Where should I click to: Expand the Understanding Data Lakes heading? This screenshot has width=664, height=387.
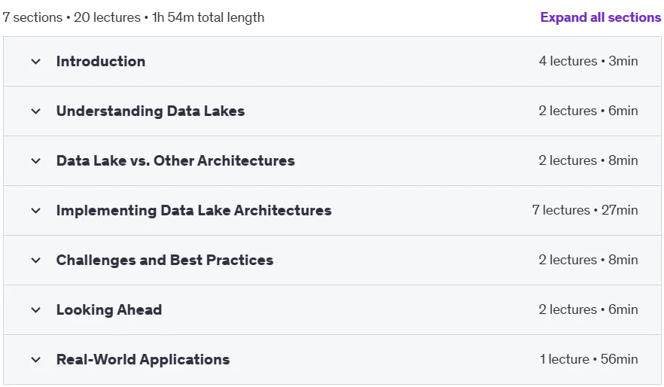tap(151, 111)
